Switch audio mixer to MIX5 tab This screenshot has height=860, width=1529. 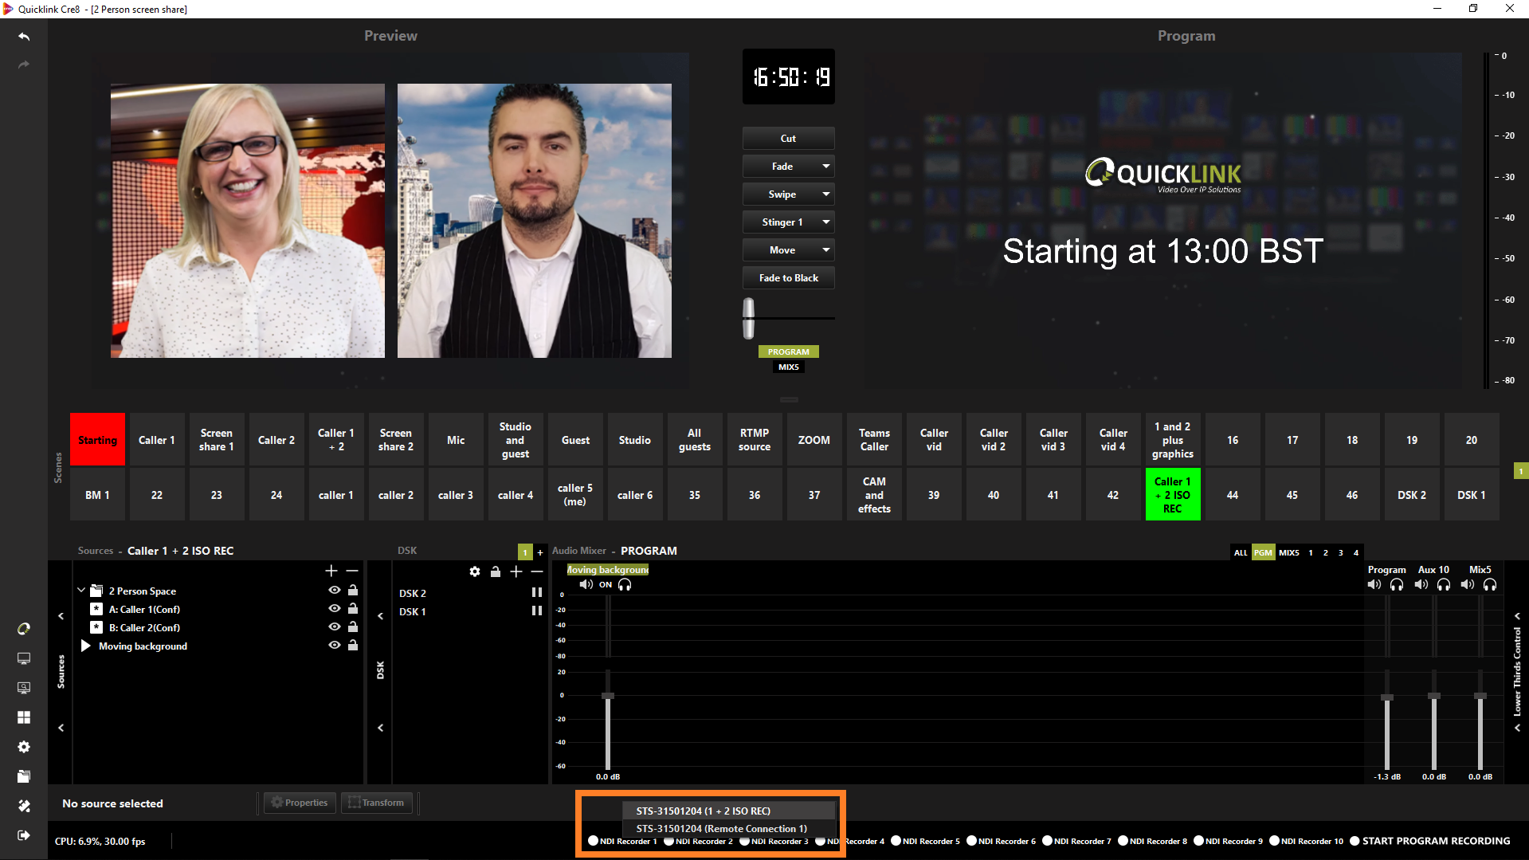1289,552
